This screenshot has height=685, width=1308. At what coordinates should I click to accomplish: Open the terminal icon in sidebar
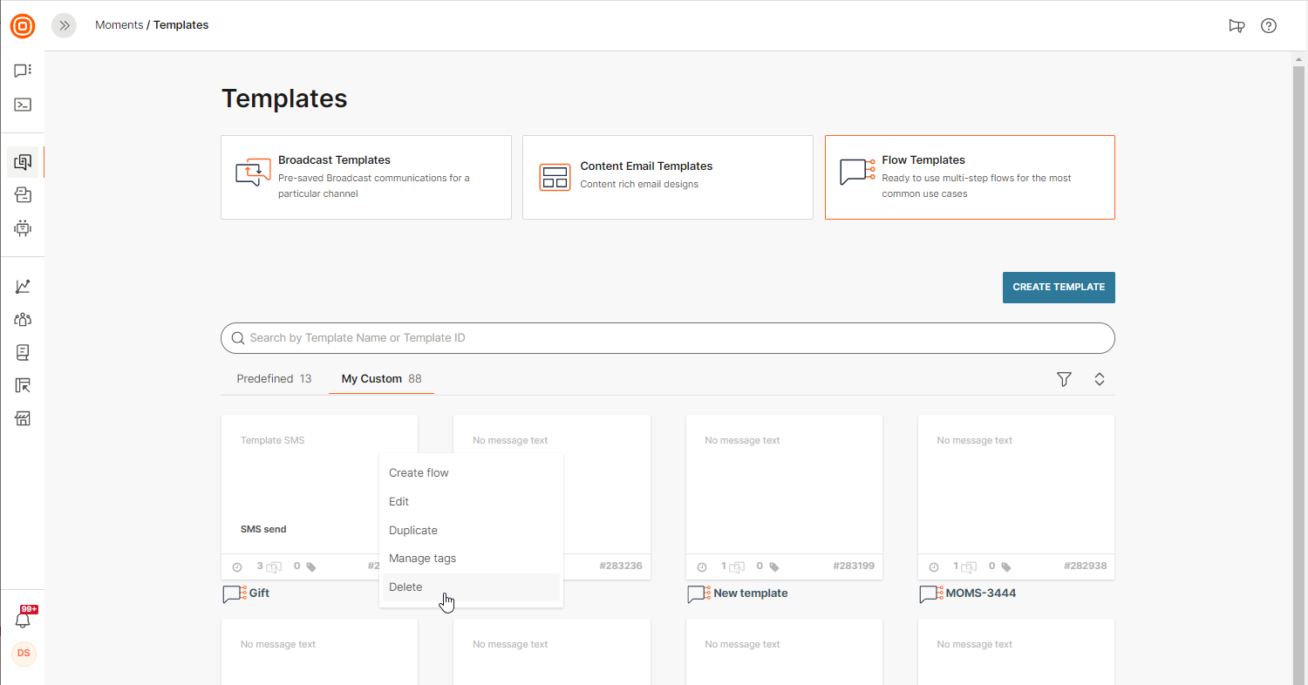coord(23,105)
